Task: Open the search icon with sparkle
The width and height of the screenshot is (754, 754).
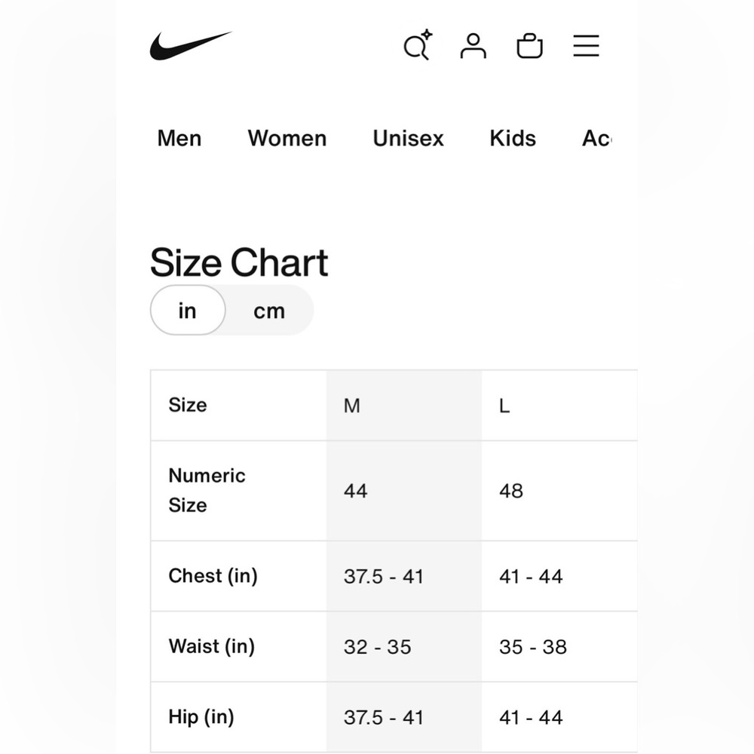Action: (x=418, y=44)
